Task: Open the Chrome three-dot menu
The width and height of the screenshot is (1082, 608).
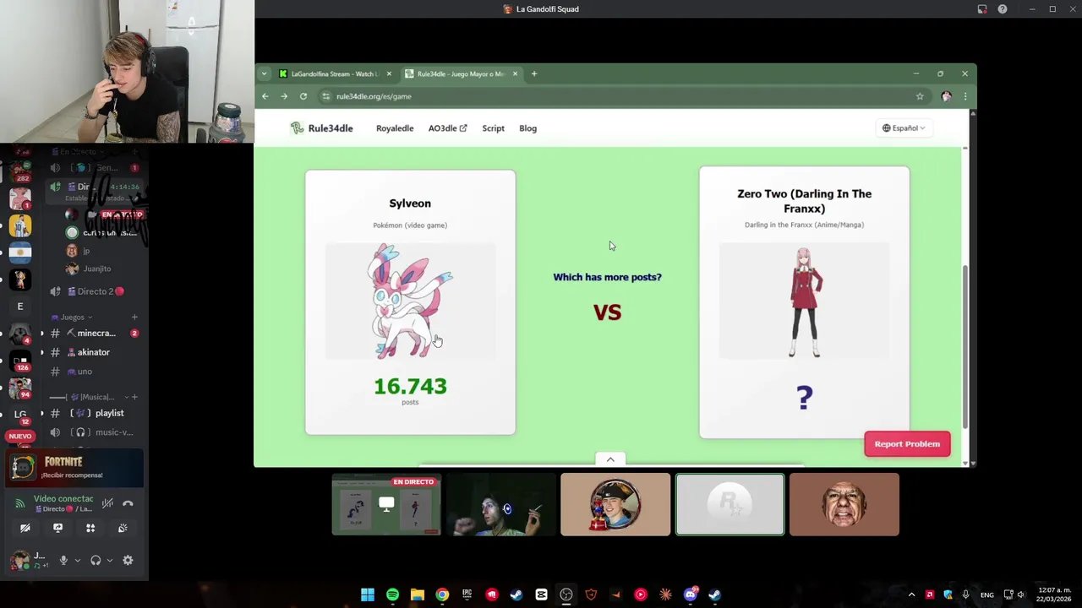Action: (x=965, y=96)
